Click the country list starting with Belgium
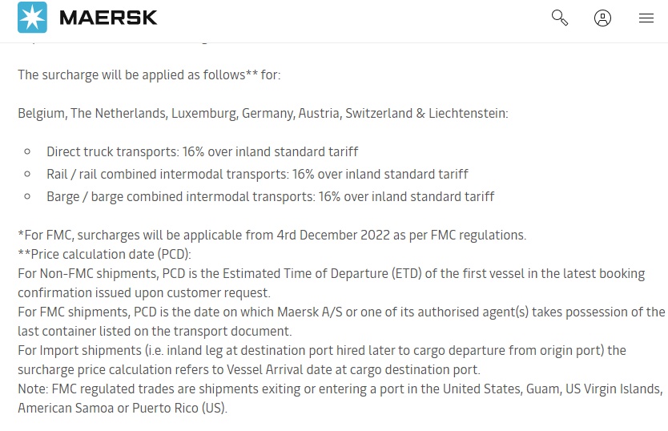The image size is (668, 431). pyautogui.click(x=263, y=113)
